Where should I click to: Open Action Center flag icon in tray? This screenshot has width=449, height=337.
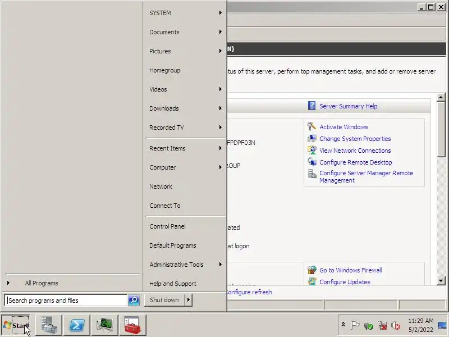[355, 325]
